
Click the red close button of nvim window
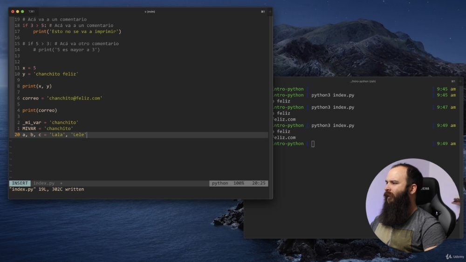pyautogui.click(x=13, y=12)
